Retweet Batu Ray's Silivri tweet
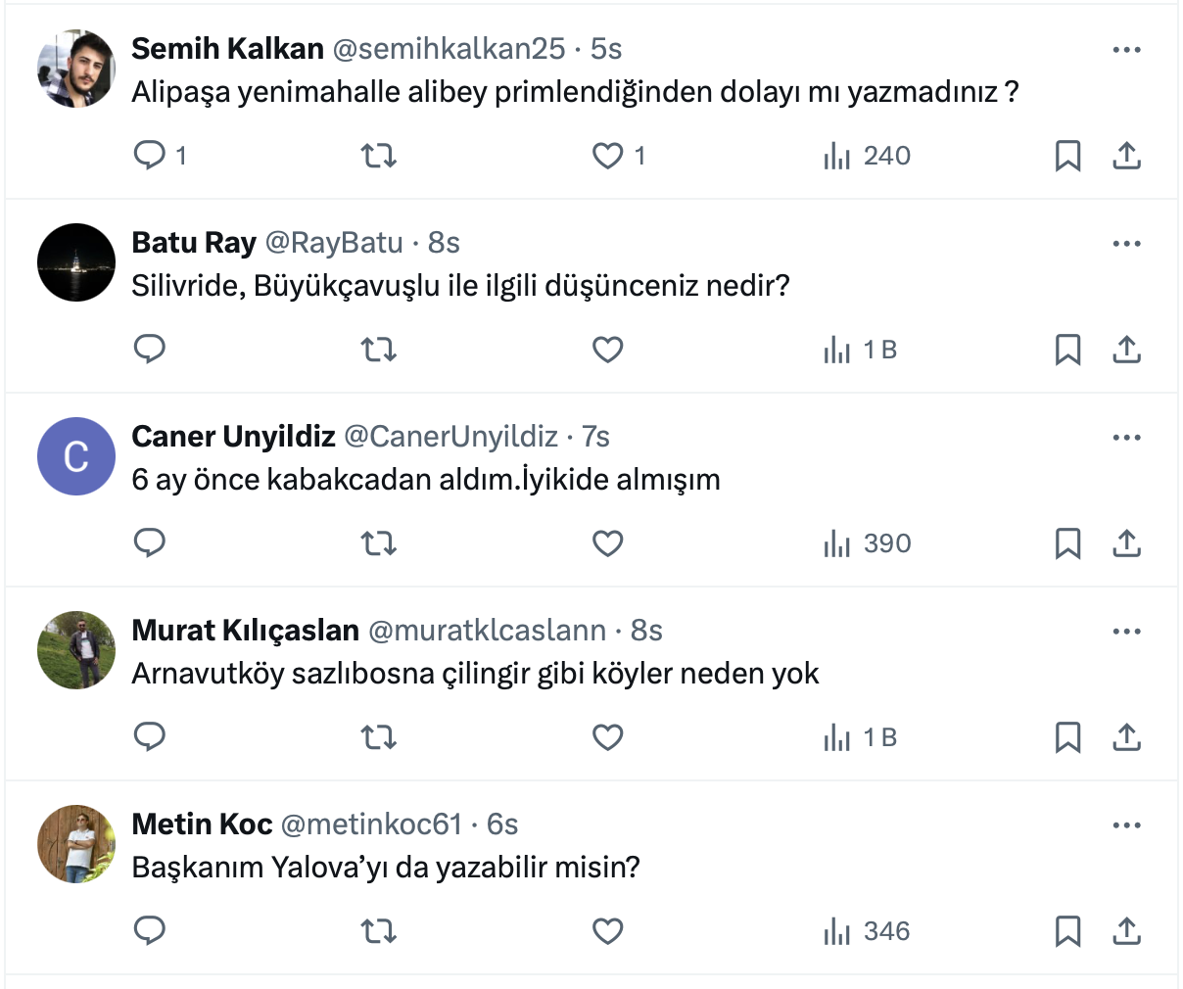The height and width of the screenshot is (989, 1183). pos(378,350)
